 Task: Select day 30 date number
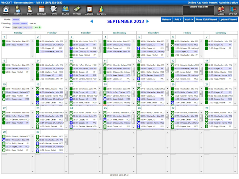pos(38,132)
